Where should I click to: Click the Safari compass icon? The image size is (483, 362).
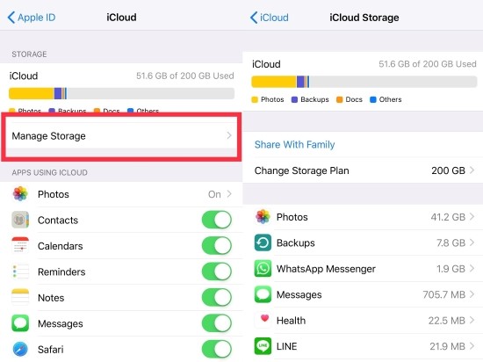[20, 349]
